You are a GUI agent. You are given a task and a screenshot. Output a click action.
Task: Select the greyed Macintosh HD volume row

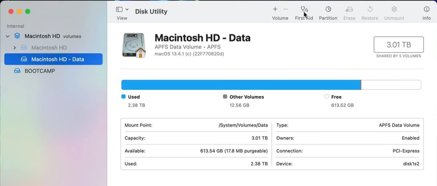click(54, 48)
